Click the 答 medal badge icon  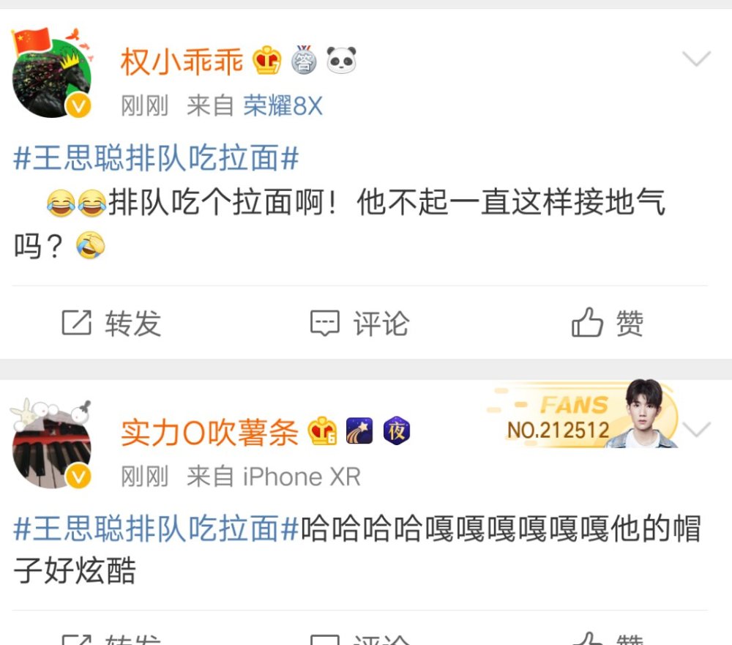tap(304, 60)
